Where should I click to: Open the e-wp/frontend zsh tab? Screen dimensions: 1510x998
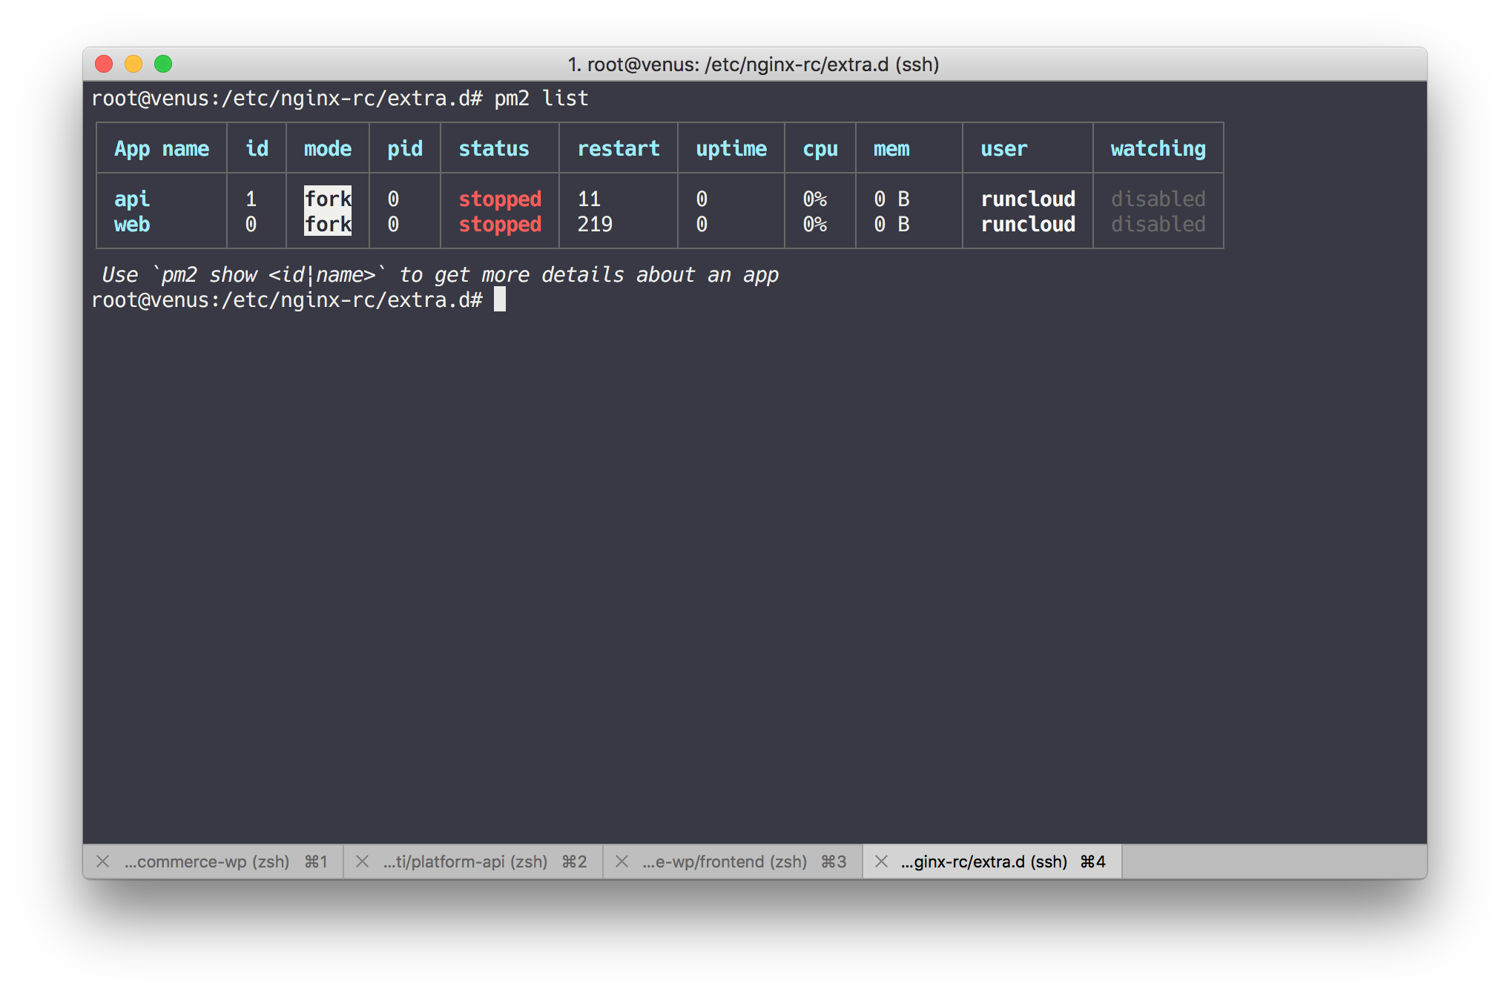(725, 862)
